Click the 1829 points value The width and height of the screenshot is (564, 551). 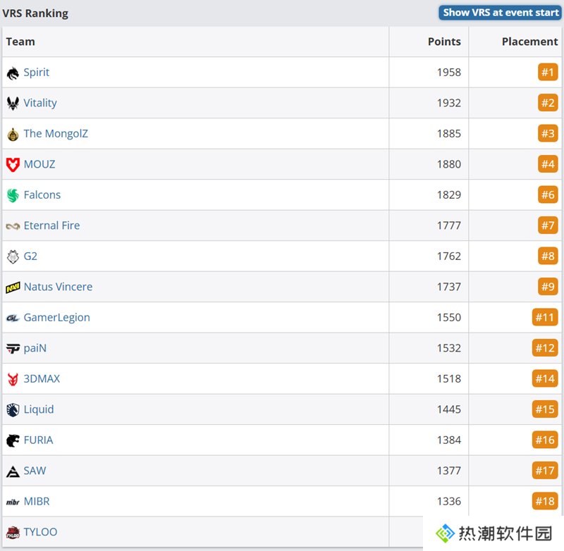point(449,194)
